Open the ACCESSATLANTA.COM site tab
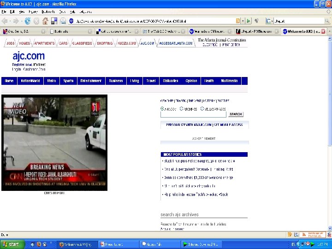332x249 pixels. [176, 43]
